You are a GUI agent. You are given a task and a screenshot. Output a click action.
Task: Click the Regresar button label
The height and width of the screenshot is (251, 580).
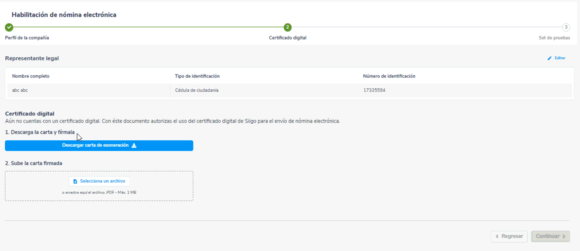click(512, 236)
